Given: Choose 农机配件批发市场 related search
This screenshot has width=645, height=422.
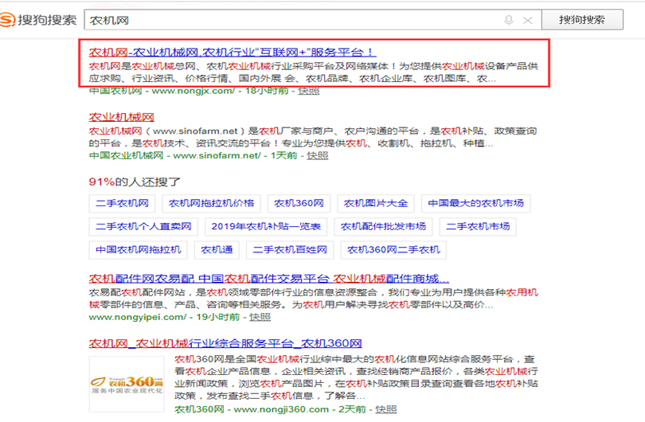Looking at the screenshot, I should click(x=383, y=227).
